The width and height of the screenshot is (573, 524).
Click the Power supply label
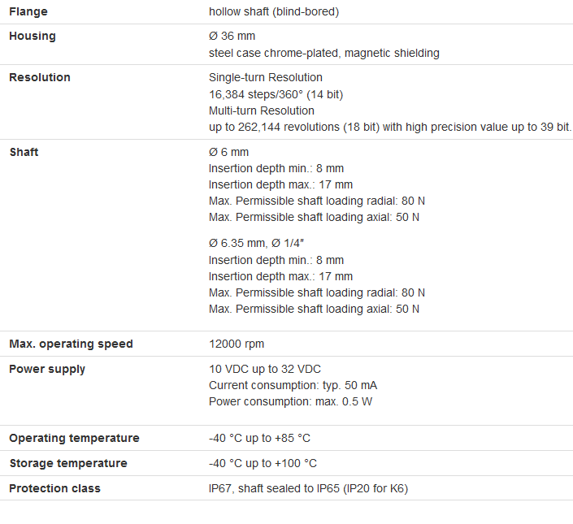pyautogui.click(x=47, y=369)
